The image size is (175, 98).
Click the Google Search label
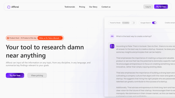pyautogui.click(x=145, y=23)
